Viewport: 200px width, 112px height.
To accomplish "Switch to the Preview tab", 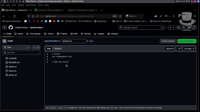I will [x=57, y=49].
